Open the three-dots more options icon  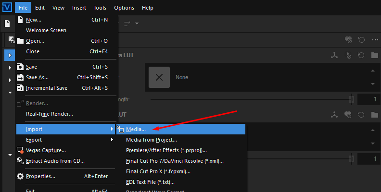pos(375,40)
